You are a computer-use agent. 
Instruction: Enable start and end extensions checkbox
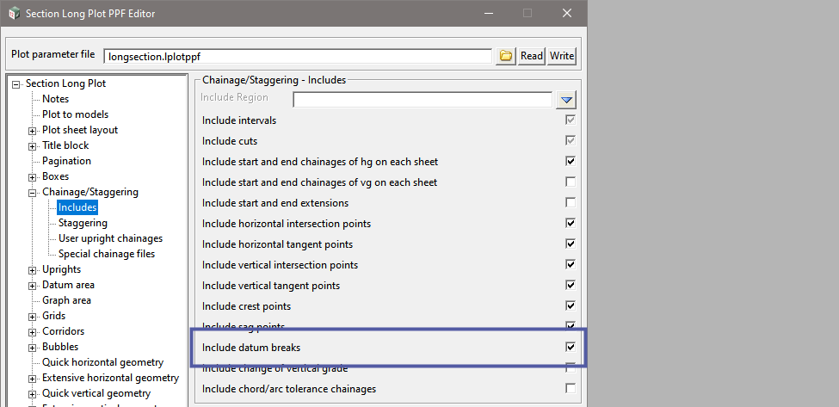click(x=570, y=203)
